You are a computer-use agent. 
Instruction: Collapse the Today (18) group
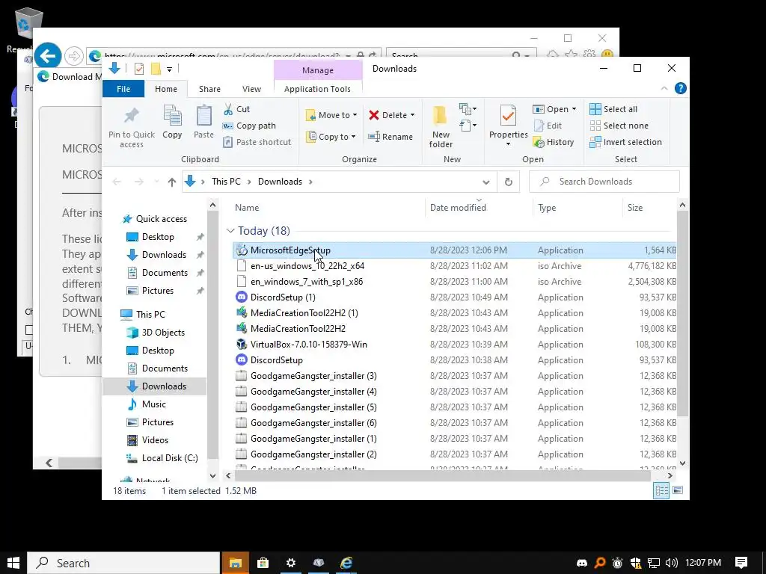pos(230,230)
